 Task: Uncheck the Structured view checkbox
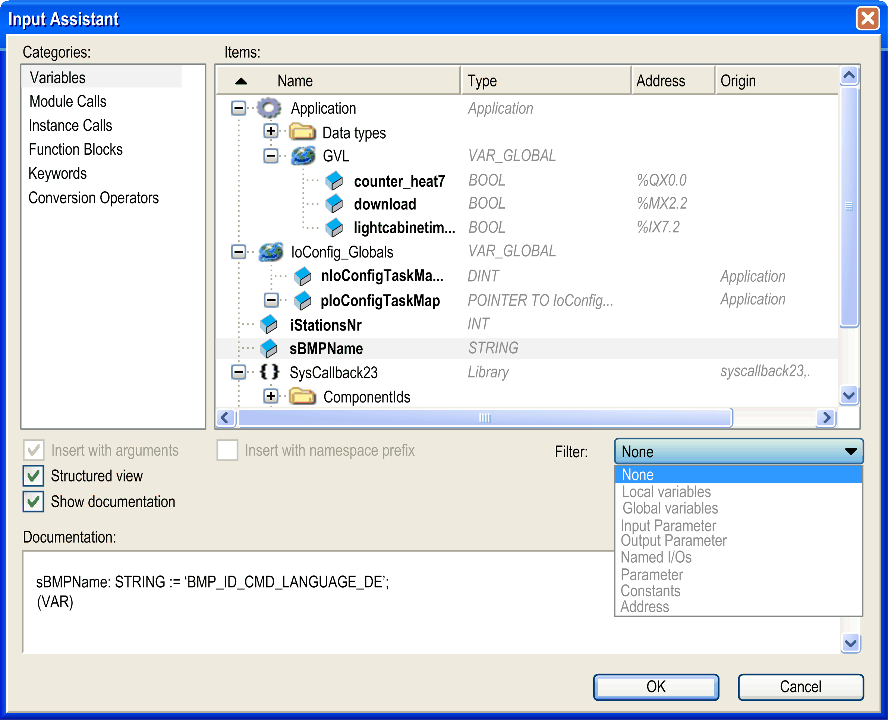[x=34, y=476]
